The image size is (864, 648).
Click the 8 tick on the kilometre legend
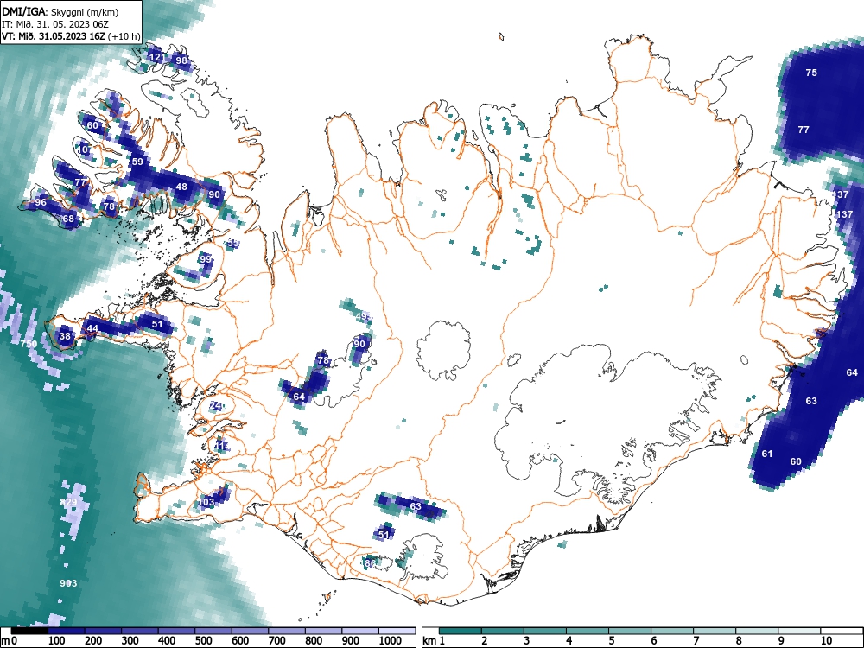tap(739, 641)
